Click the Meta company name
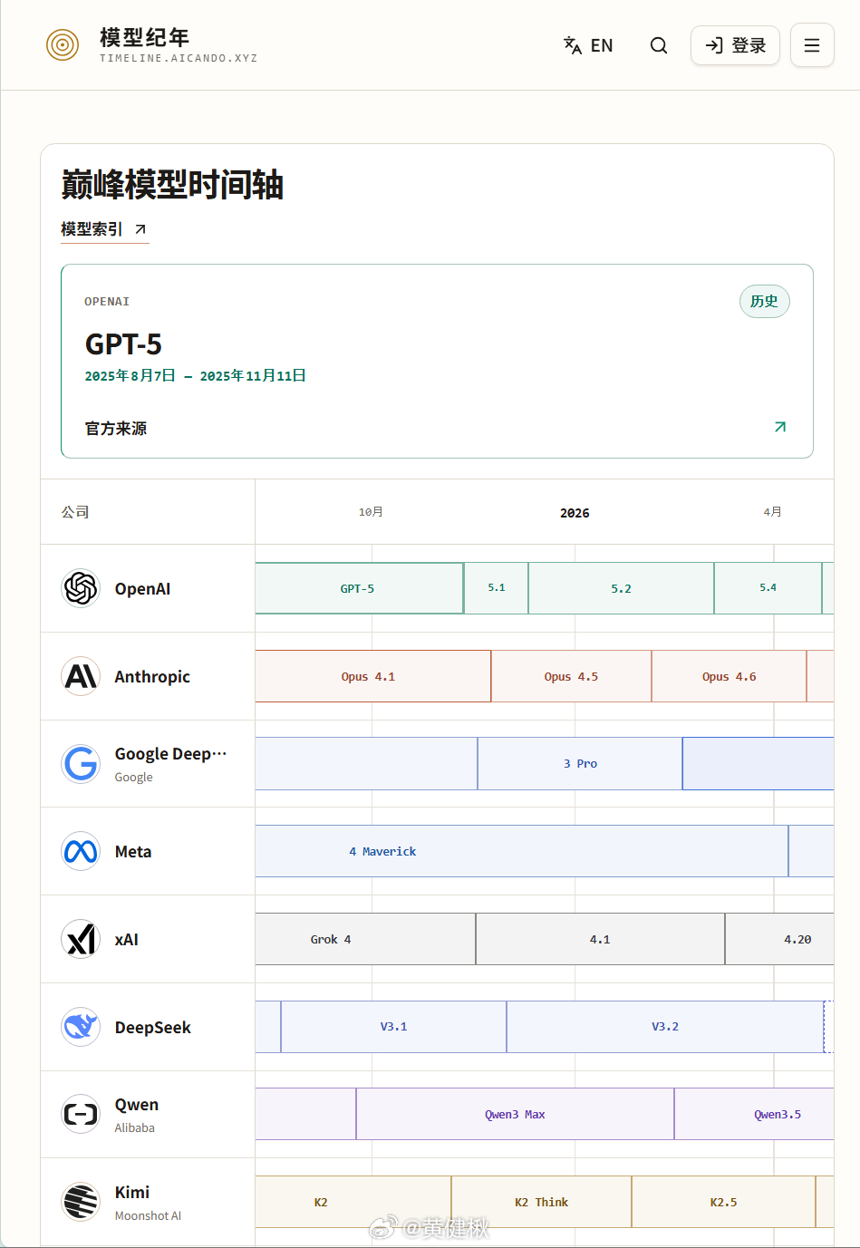 (x=133, y=852)
